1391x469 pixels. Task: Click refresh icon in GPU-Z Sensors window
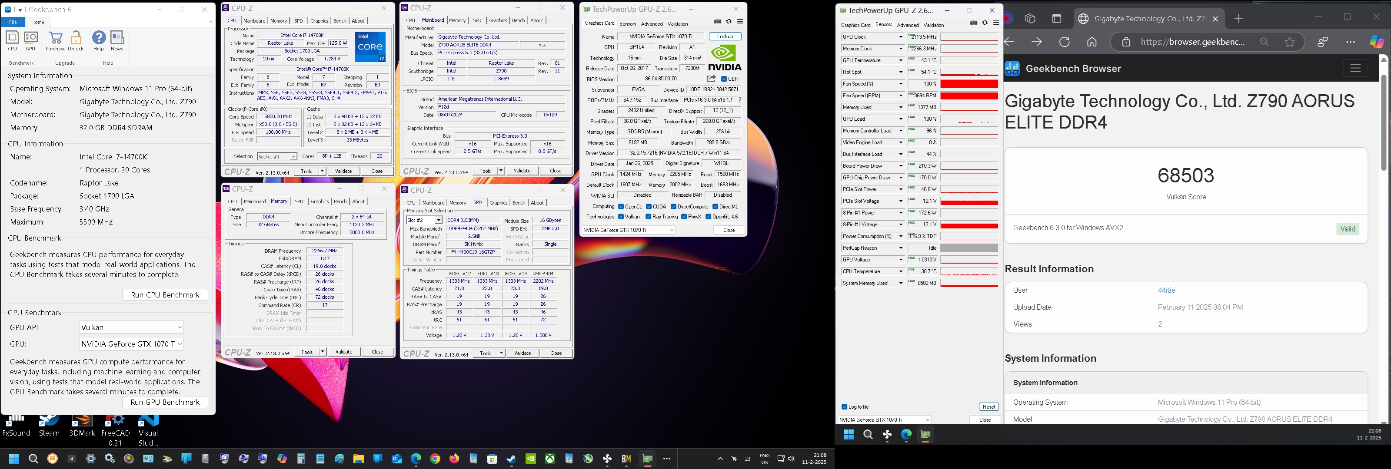click(x=985, y=23)
